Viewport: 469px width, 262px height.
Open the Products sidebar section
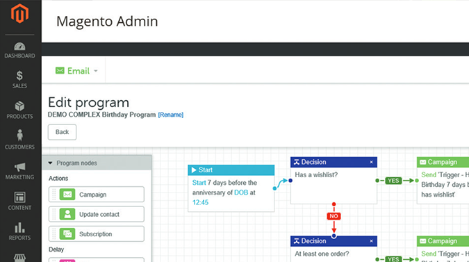point(19,110)
